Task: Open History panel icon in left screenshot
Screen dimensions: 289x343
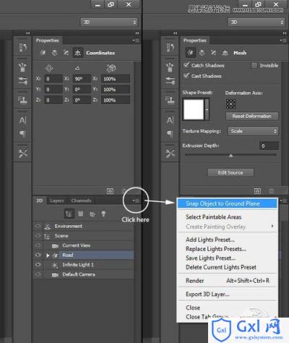Action: (x=23, y=47)
